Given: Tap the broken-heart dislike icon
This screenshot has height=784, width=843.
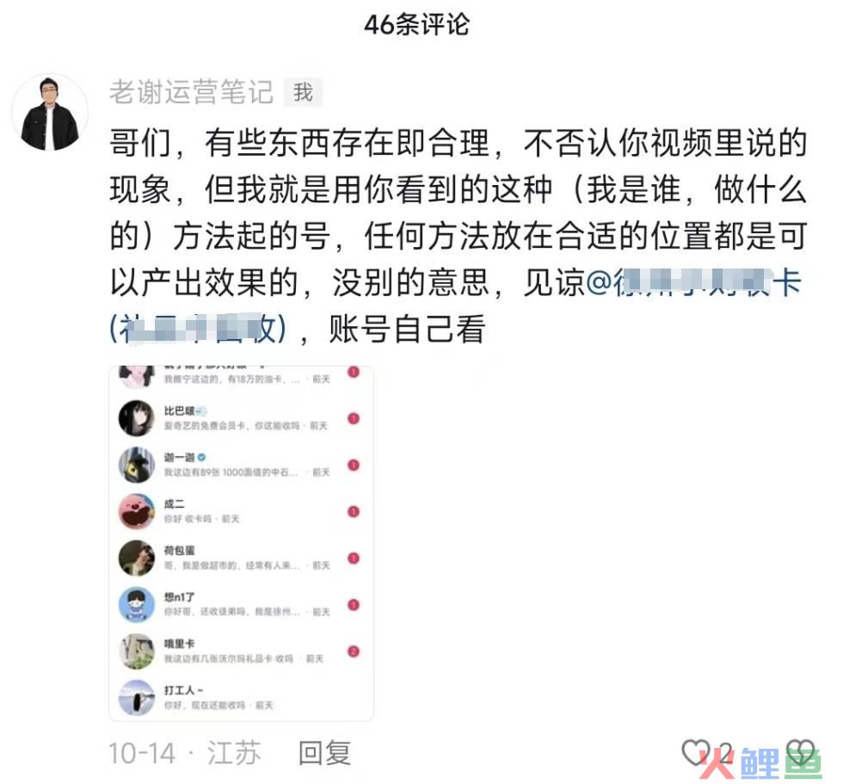Looking at the screenshot, I should pos(801,752).
